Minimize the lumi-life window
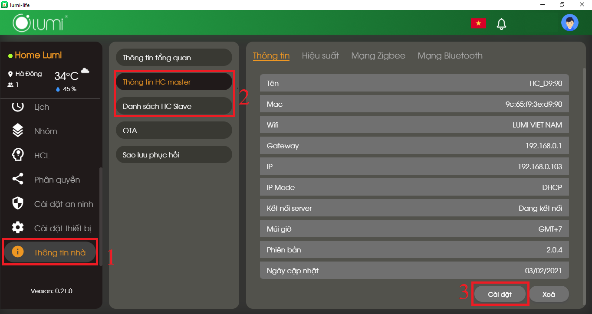The height and width of the screenshot is (314, 592). point(543,4)
